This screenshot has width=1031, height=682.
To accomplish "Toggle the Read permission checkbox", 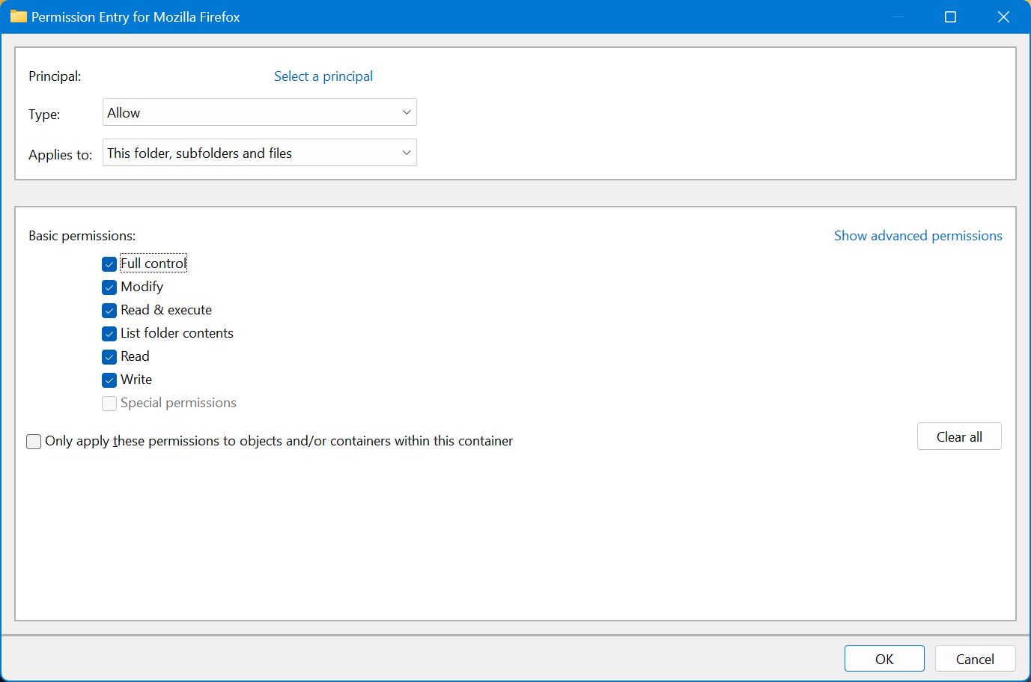I will pyautogui.click(x=109, y=357).
